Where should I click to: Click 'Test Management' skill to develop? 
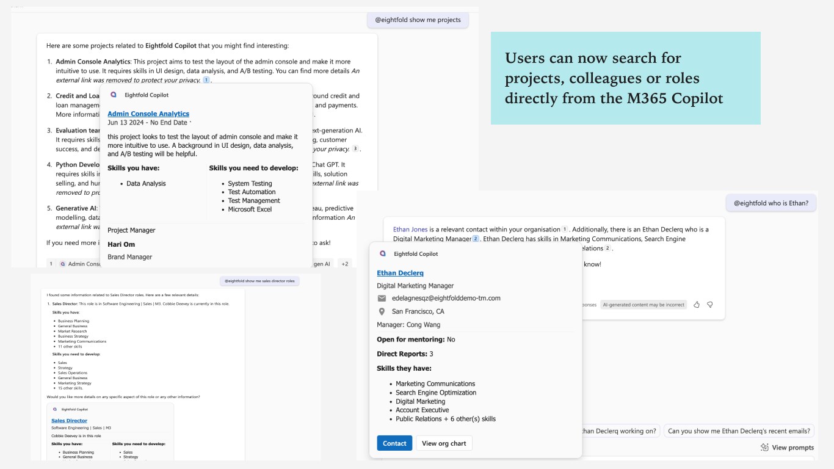254,200
